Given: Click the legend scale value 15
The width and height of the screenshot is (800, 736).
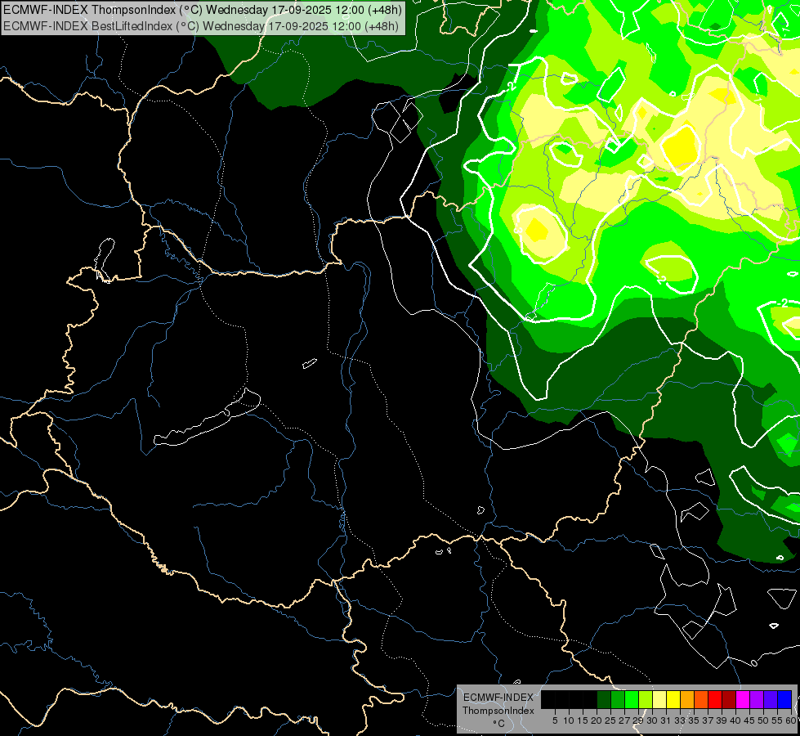Looking at the screenshot, I should 583,720.
